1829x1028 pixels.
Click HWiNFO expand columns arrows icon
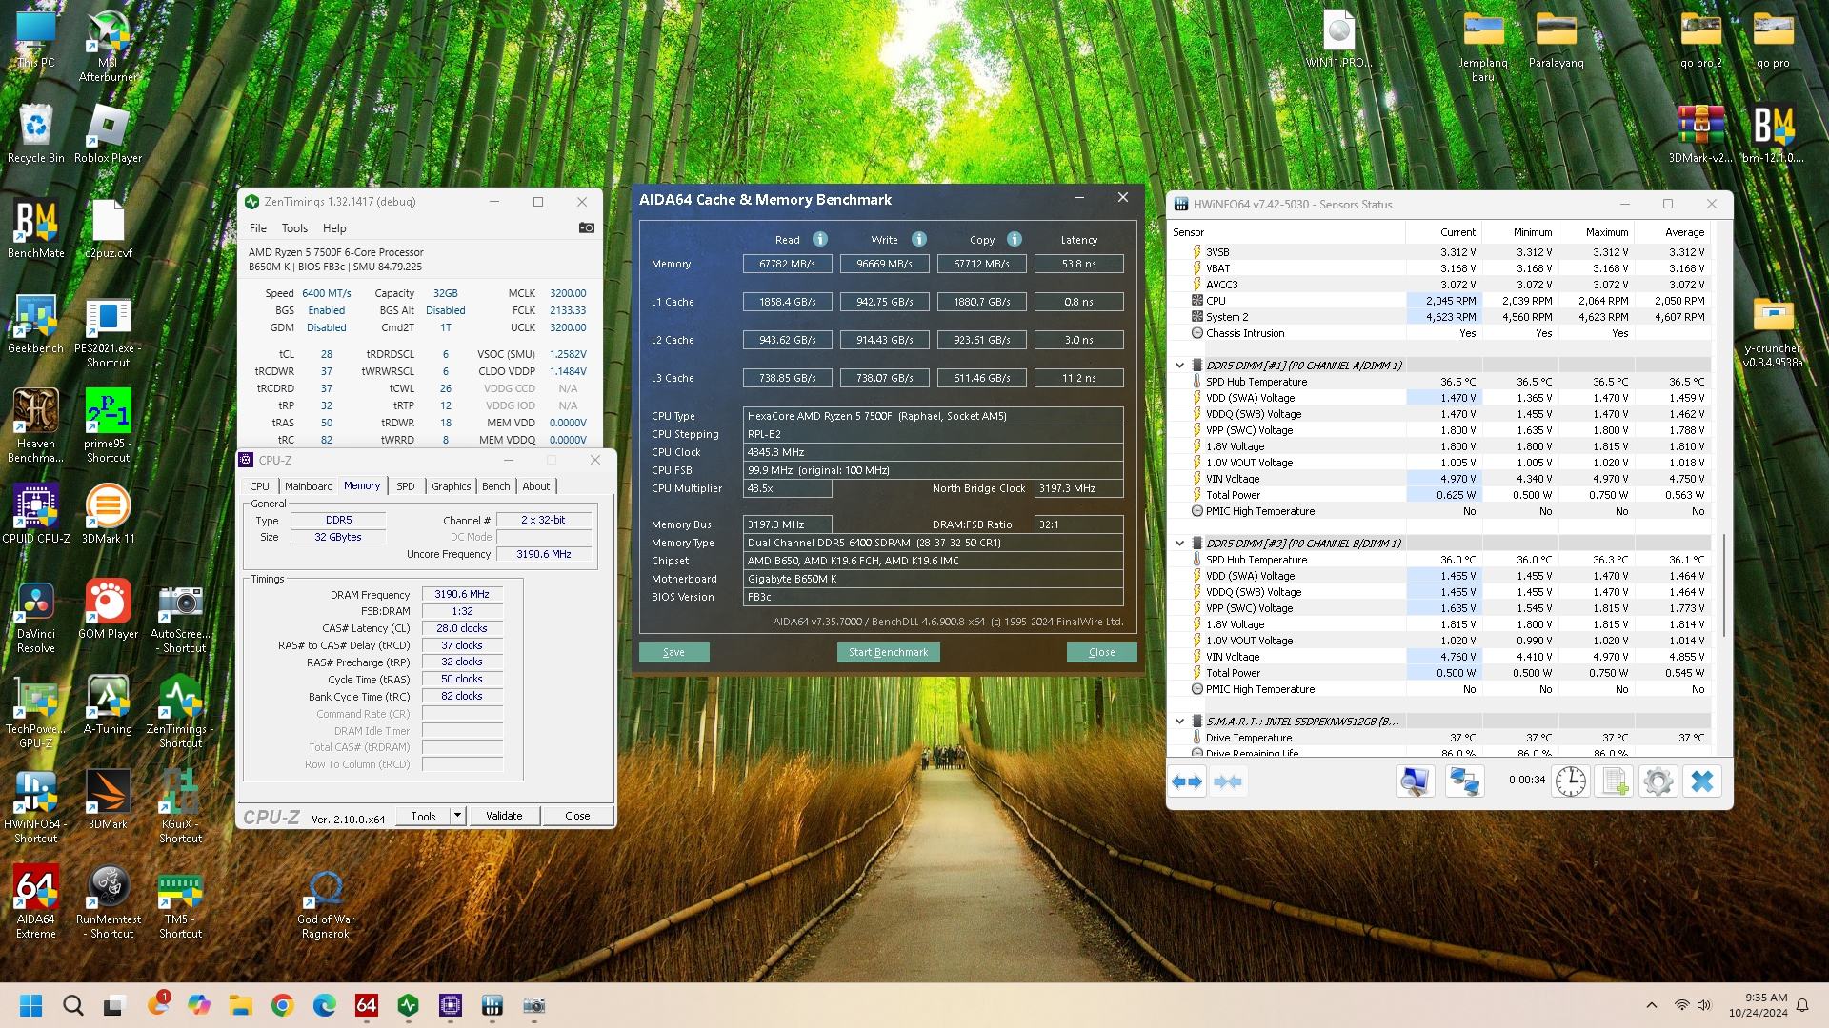[x=1187, y=781]
